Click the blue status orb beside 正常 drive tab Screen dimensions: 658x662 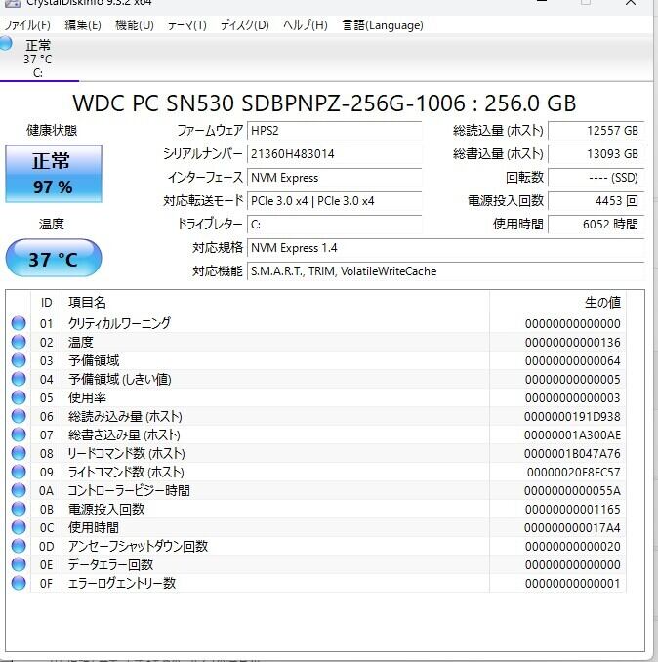pos(6,44)
